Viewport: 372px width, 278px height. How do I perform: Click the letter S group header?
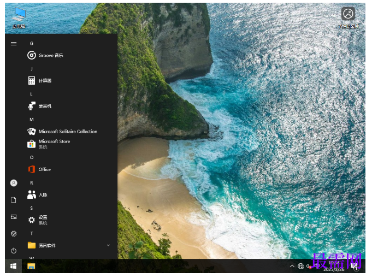point(32,208)
